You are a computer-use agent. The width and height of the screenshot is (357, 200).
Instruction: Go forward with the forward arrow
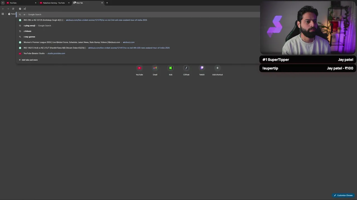pos(8,9)
